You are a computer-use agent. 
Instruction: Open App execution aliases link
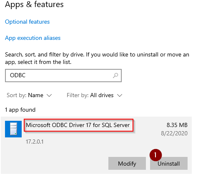pos(33,38)
